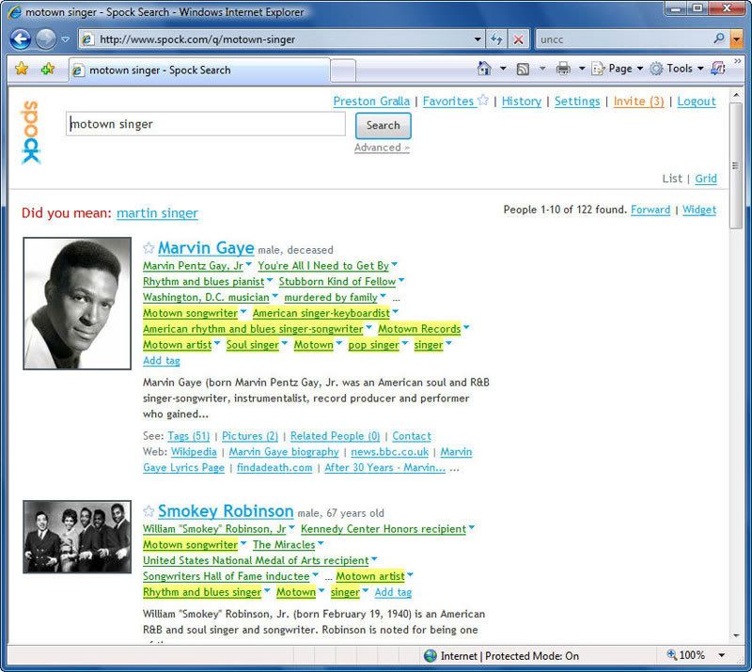Expand the address bar history dropdown
The height and width of the screenshot is (672, 752).
[x=478, y=39]
